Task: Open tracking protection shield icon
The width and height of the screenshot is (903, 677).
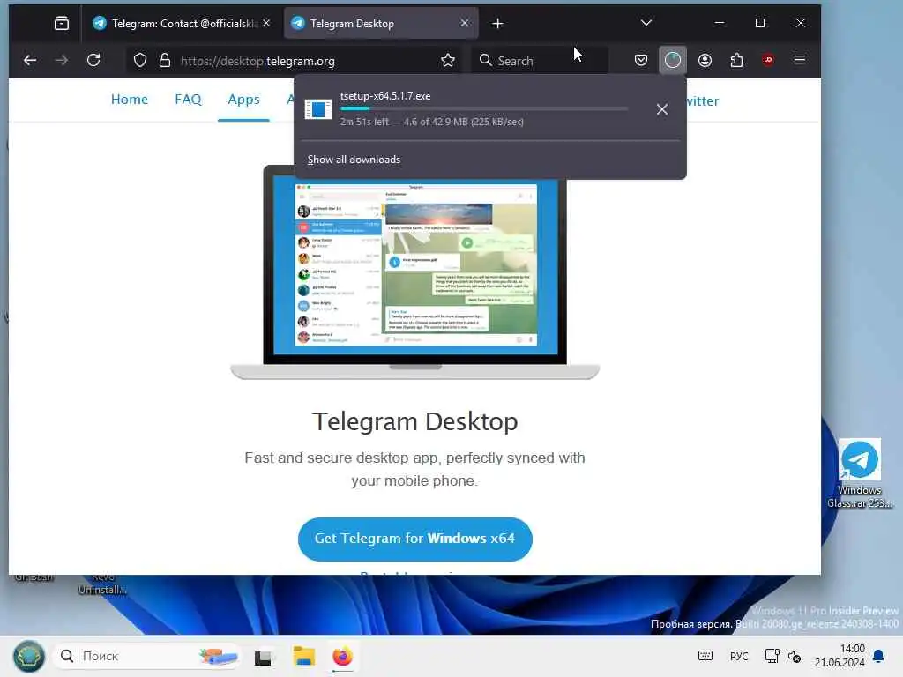Action: point(140,61)
